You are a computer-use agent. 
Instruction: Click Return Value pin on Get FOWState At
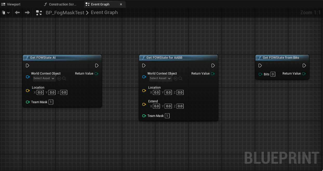click(x=96, y=74)
